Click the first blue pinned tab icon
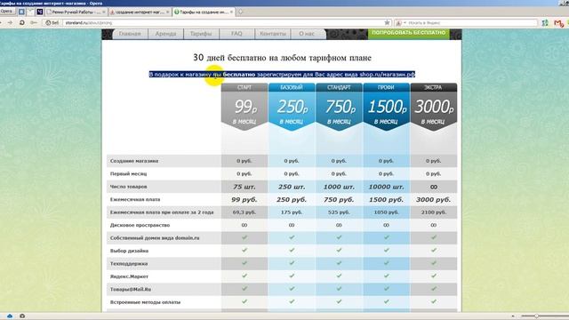Image resolution: width=569 pixels, height=320 pixels. click(x=21, y=12)
